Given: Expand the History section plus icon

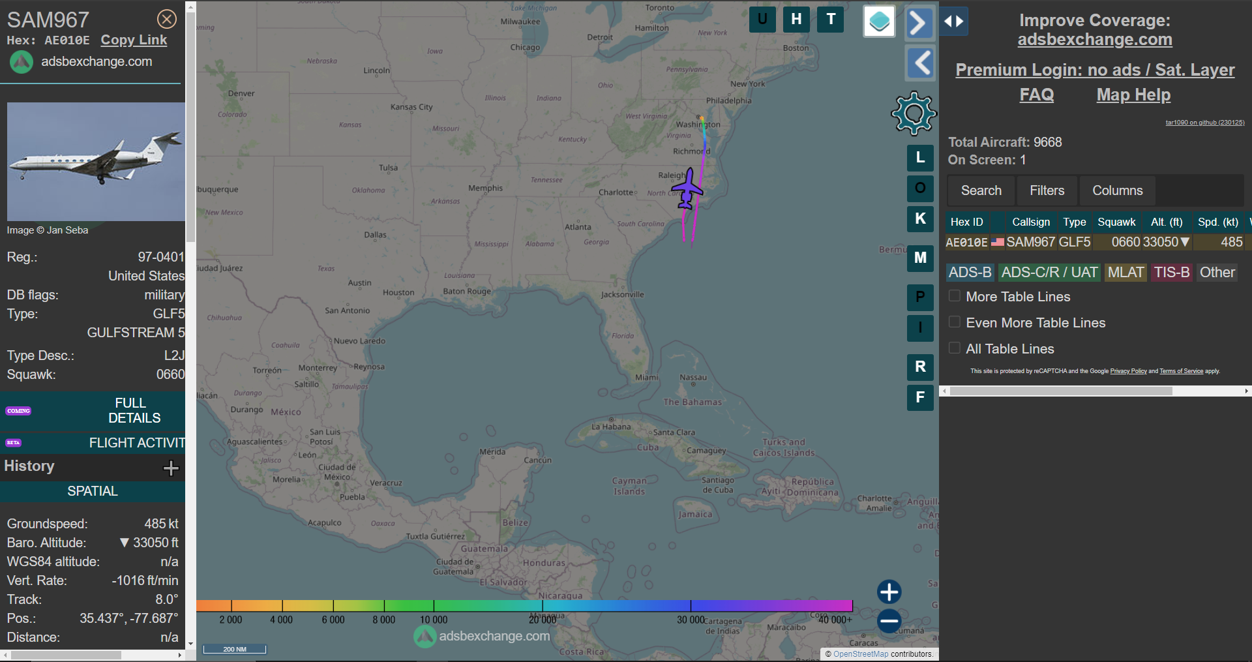Looking at the screenshot, I should (x=171, y=468).
